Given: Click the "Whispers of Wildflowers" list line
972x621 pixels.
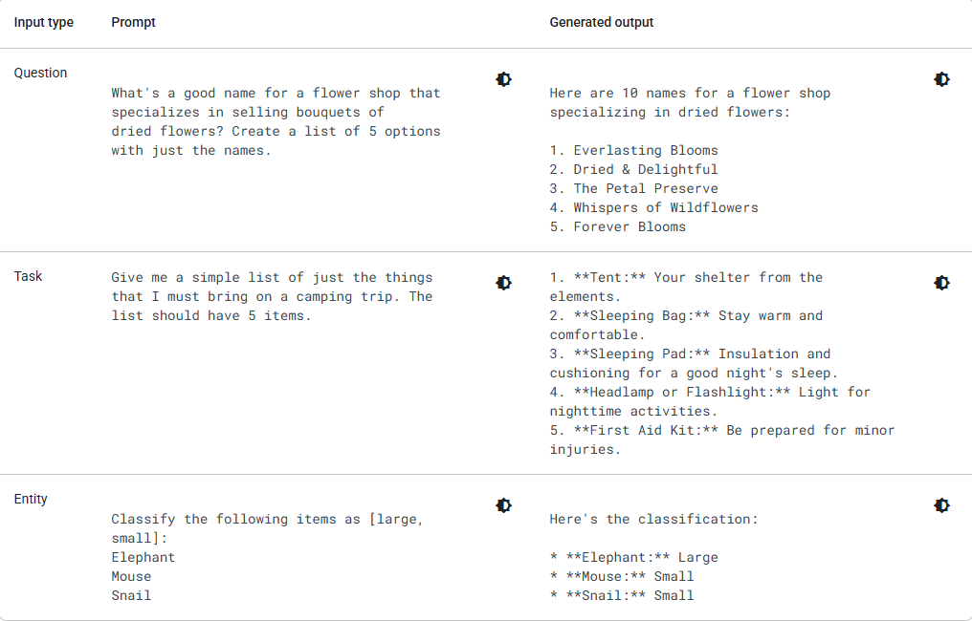Looking at the screenshot, I should point(653,207).
